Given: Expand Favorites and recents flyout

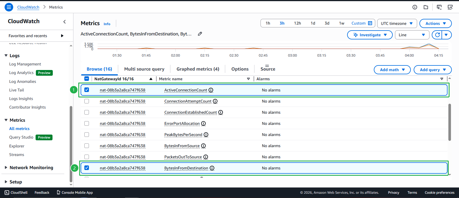Looking at the screenshot, I should [x=62, y=36].
